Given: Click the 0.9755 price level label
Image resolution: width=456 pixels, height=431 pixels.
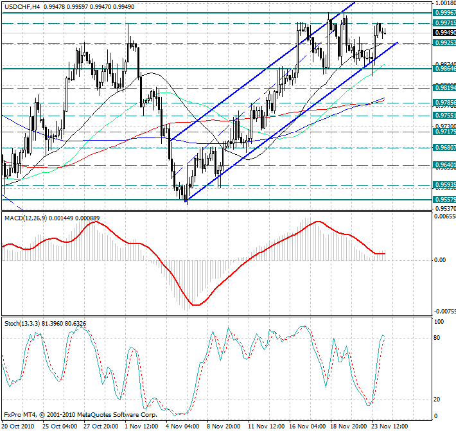Looking at the screenshot, I should tap(444, 115).
